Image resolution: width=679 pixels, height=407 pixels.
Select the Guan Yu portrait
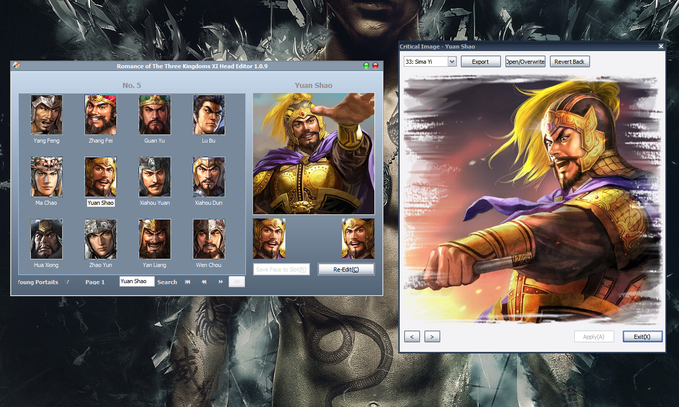(x=155, y=115)
